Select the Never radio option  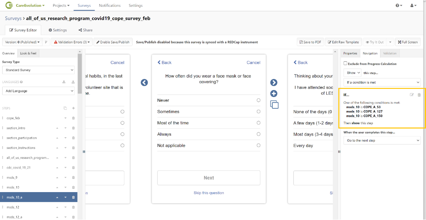point(258,100)
